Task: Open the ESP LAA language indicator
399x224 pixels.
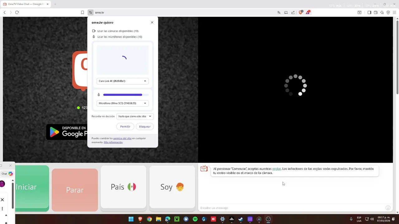Action: coord(359,219)
